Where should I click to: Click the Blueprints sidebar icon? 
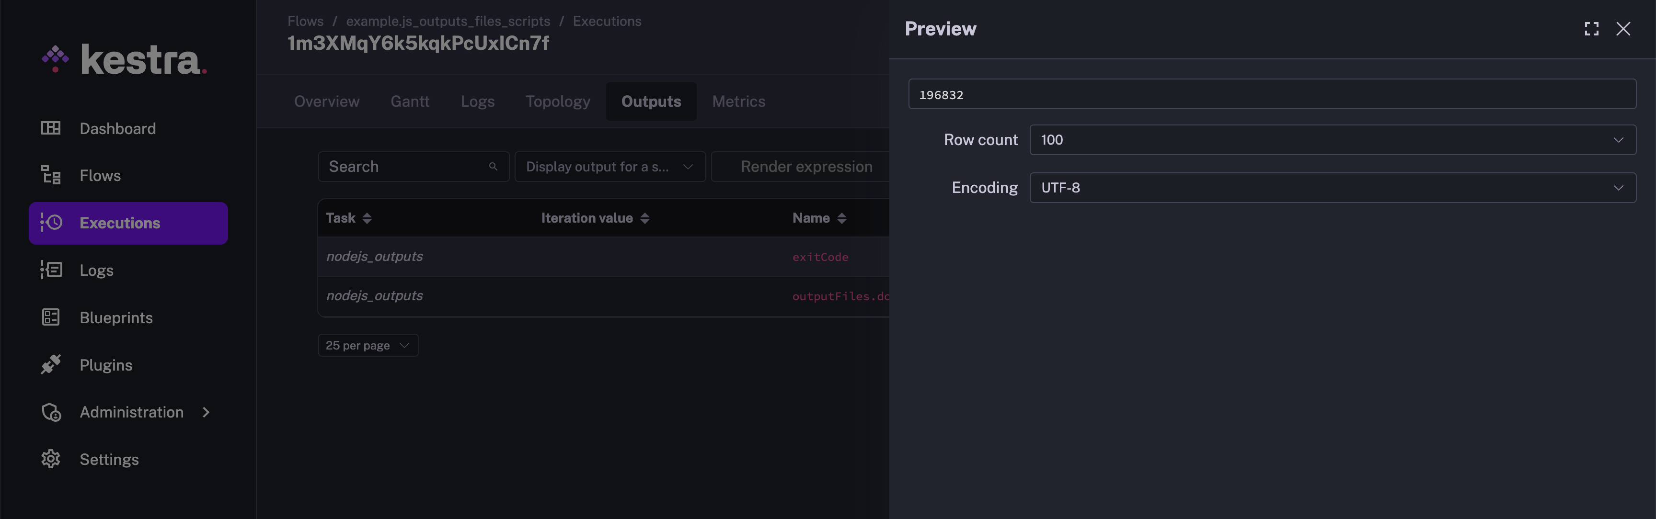51,317
